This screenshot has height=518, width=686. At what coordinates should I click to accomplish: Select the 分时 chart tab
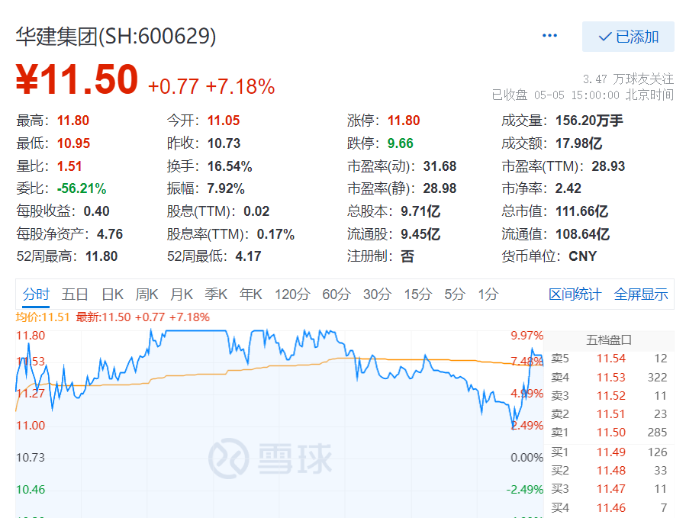tap(36, 294)
